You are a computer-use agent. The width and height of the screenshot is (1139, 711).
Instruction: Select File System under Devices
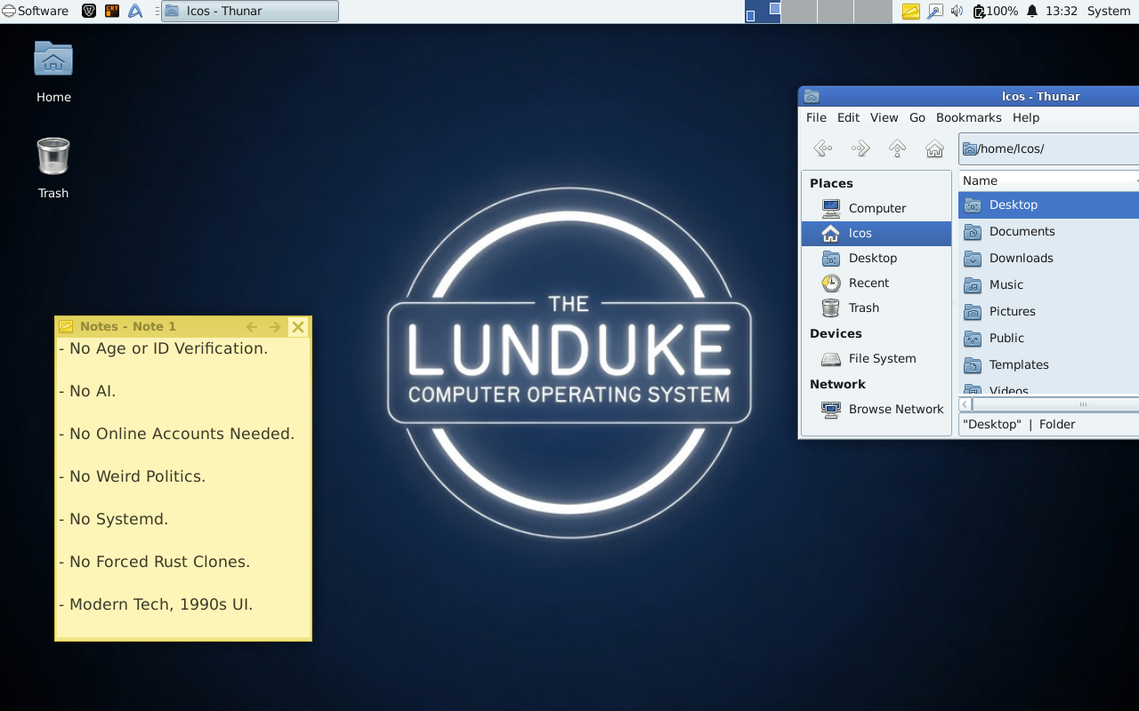pos(876,358)
